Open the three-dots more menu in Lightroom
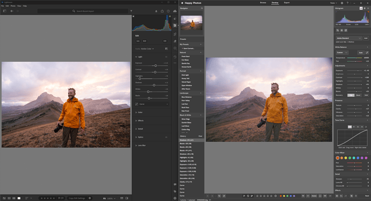The width and height of the screenshot is (371, 201). [175, 63]
